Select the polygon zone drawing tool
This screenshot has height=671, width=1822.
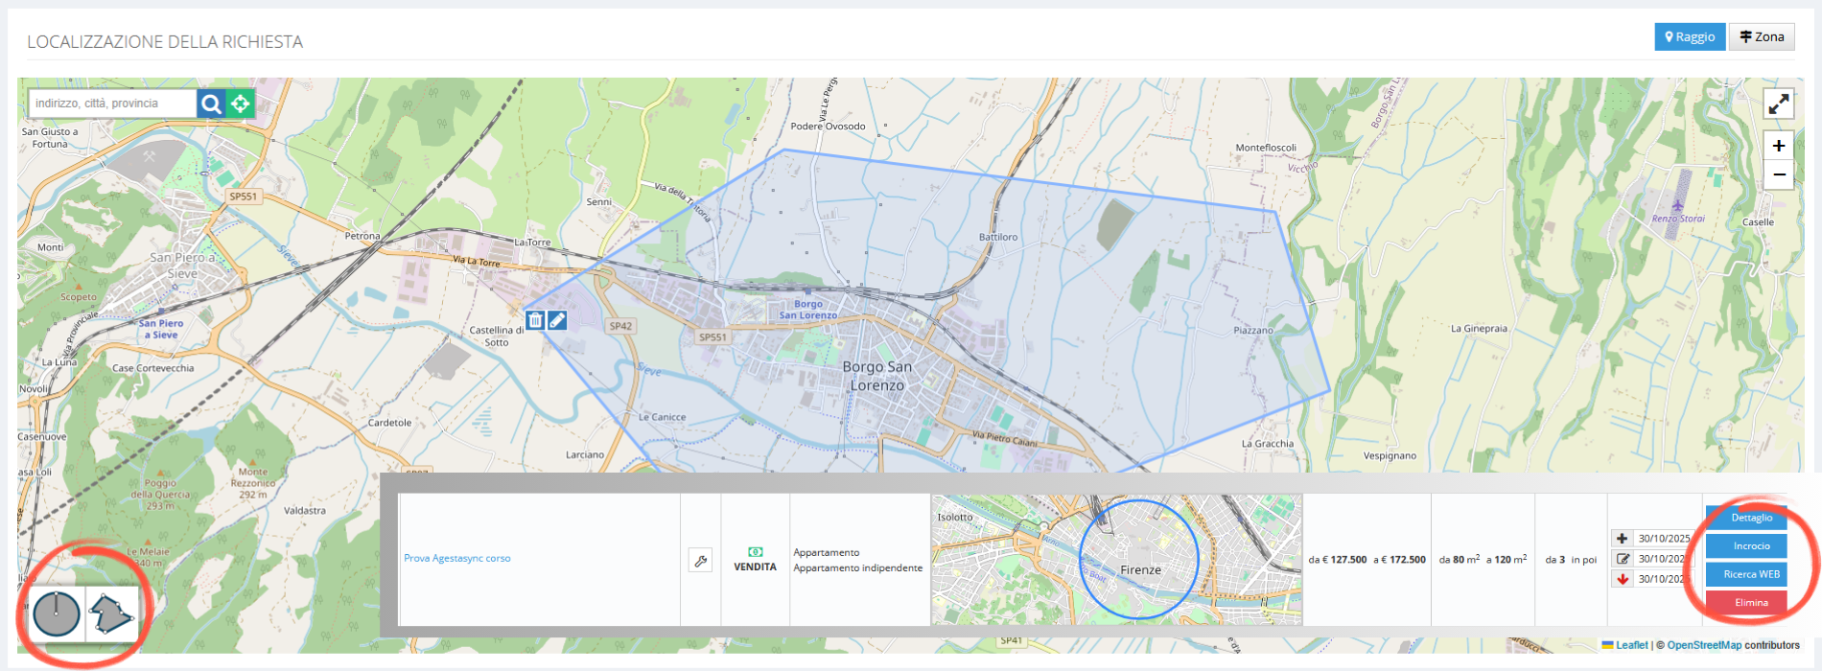click(x=111, y=613)
